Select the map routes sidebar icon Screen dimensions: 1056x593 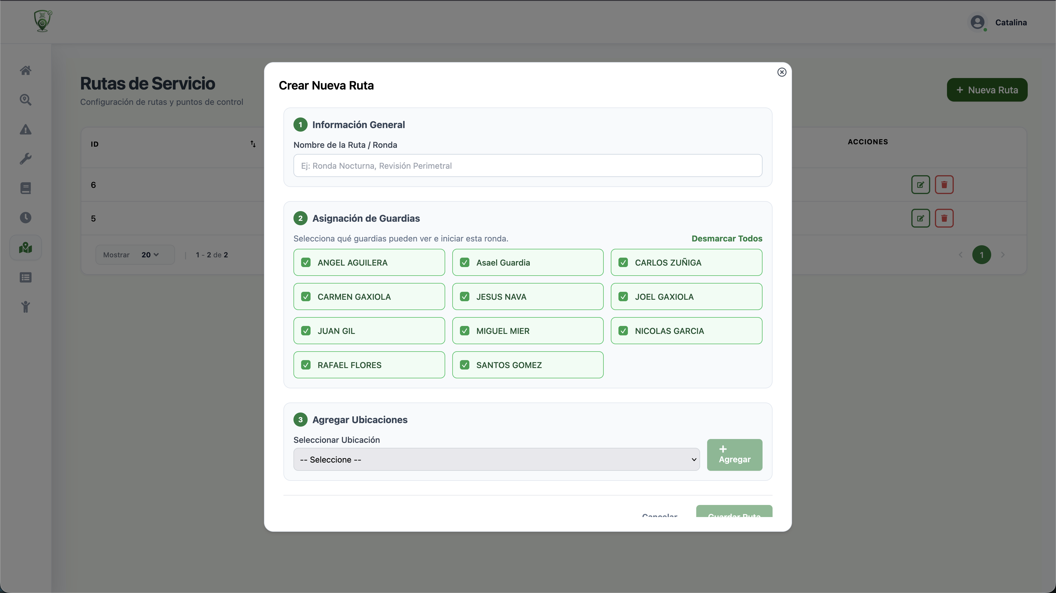(25, 247)
